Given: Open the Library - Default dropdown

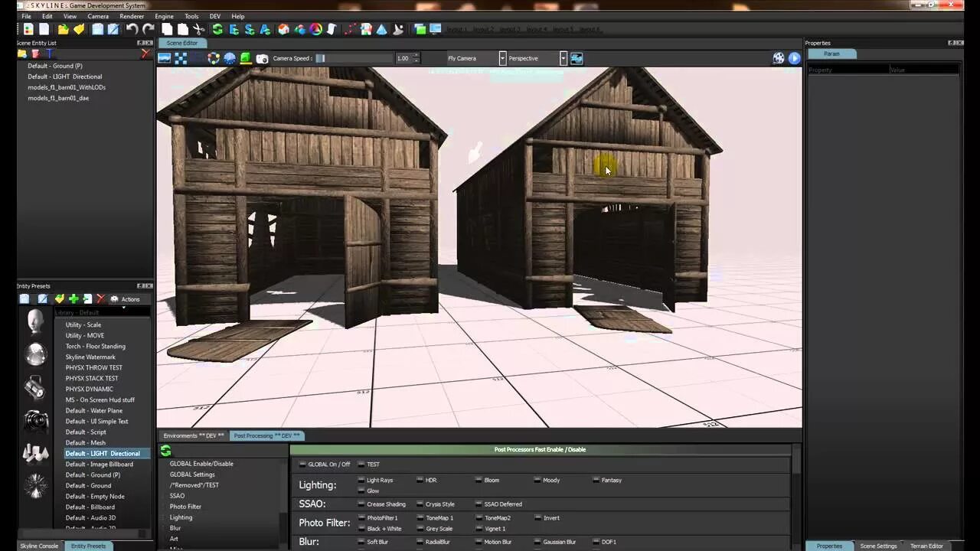Looking at the screenshot, I should tap(103, 312).
